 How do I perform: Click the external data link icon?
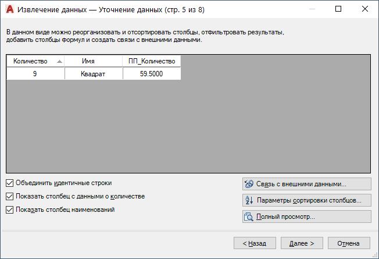248,184
